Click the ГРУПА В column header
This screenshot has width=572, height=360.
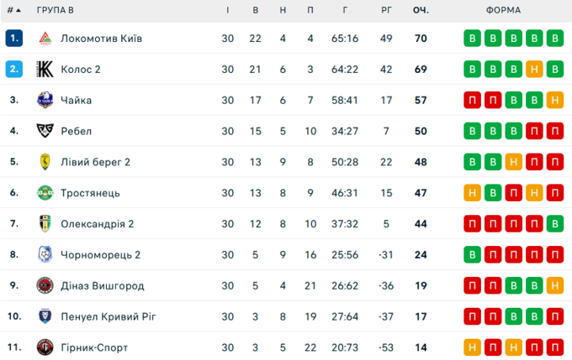pyautogui.click(x=55, y=10)
